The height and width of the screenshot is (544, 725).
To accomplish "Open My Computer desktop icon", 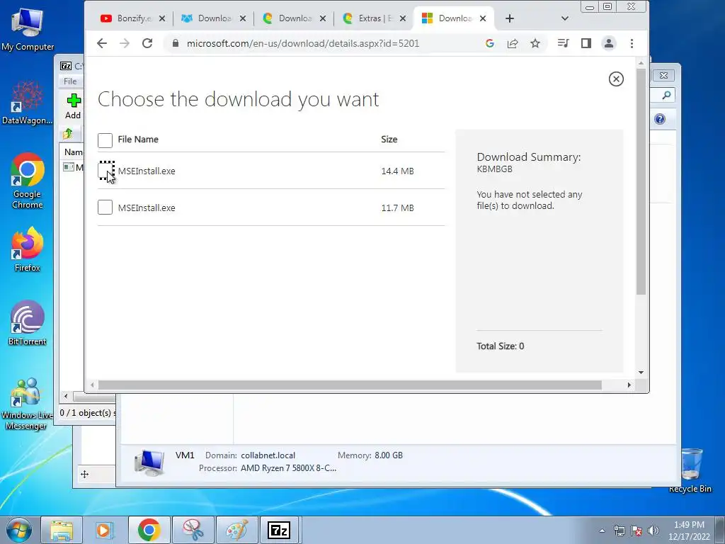I will [28, 30].
